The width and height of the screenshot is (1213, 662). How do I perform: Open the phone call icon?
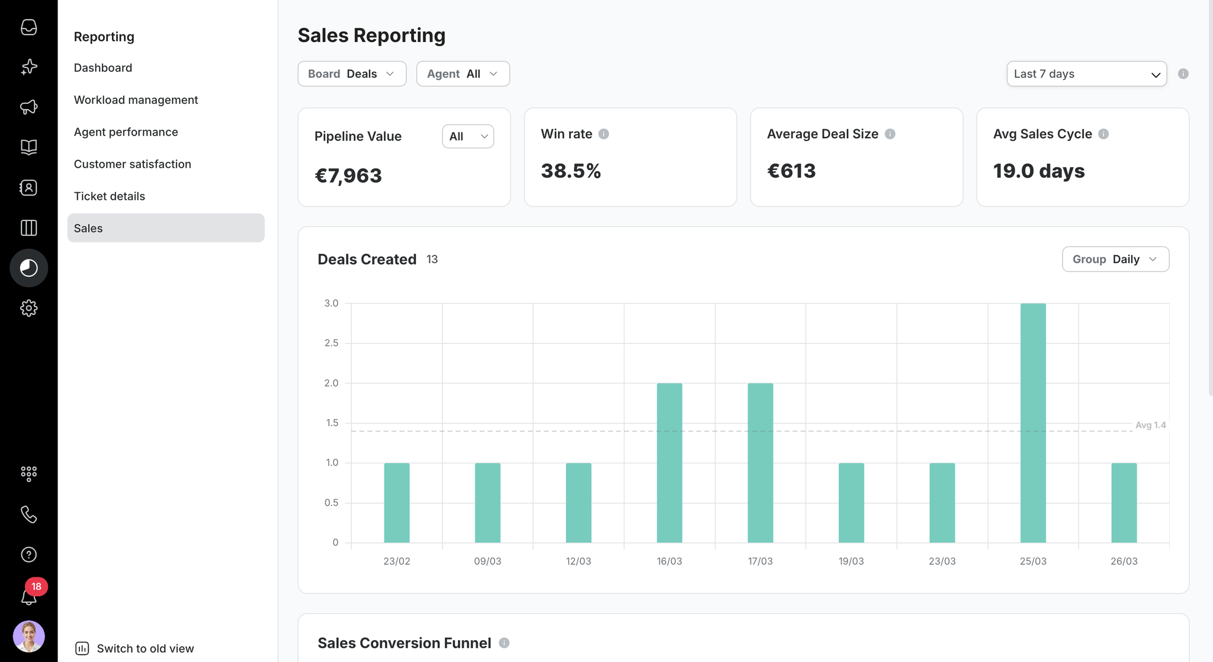click(x=28, y=514)
